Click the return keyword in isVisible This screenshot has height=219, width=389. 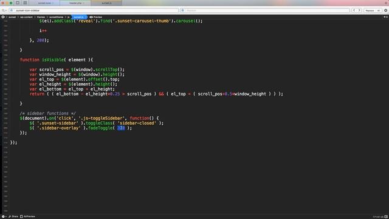point(37,94)
